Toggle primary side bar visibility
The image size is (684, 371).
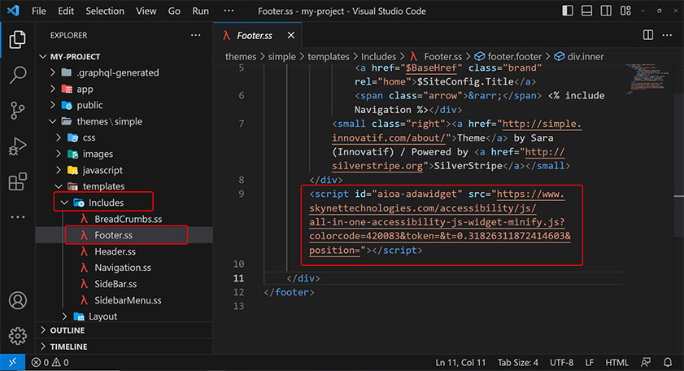(568, 11)
